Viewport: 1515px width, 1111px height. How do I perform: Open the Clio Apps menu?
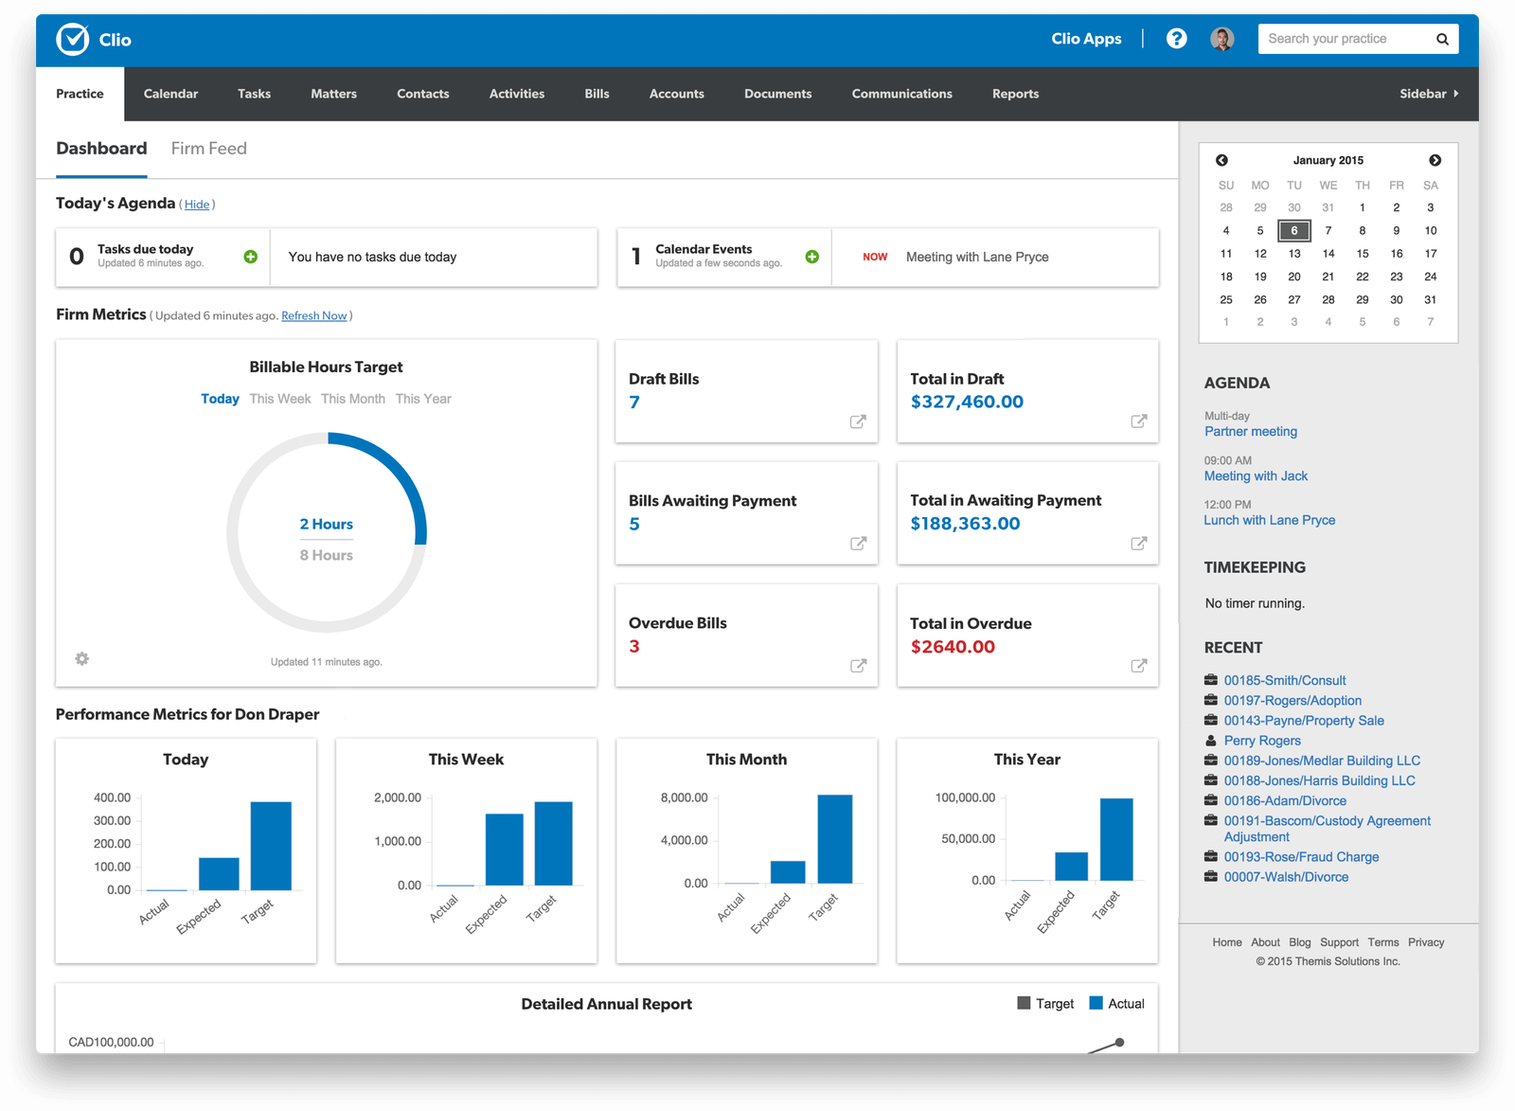(1086, 39)
